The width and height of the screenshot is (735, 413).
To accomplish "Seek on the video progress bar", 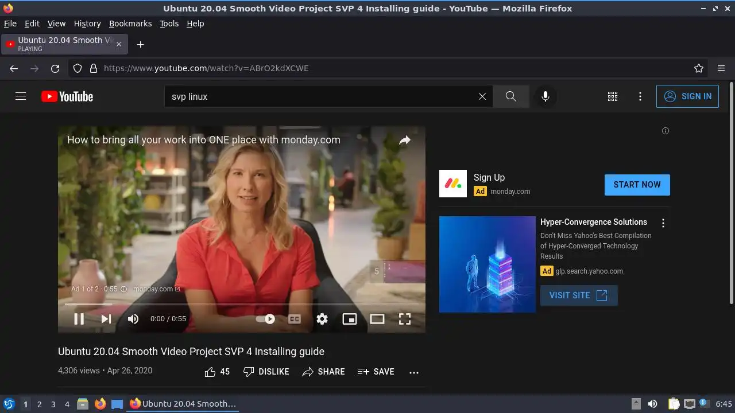I will tap(242, 304).
